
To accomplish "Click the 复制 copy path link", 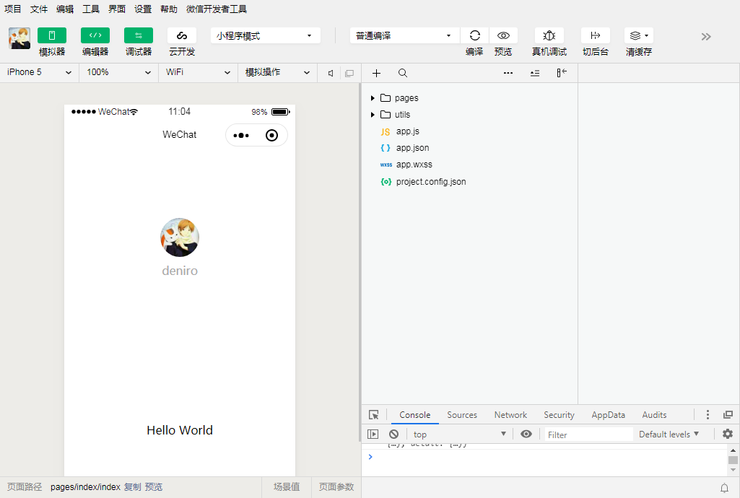I will tap(132, 486).
